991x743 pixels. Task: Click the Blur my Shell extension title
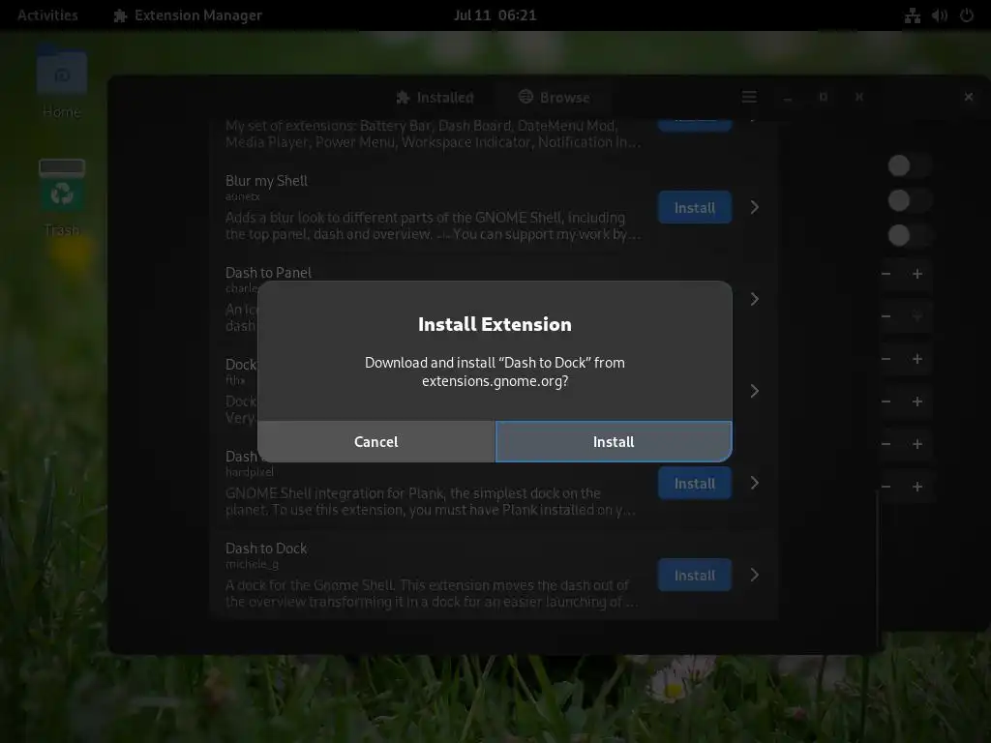(x=266, y=181)
